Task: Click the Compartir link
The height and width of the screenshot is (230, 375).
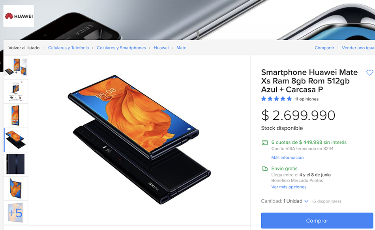Action: tap(324, 48)
